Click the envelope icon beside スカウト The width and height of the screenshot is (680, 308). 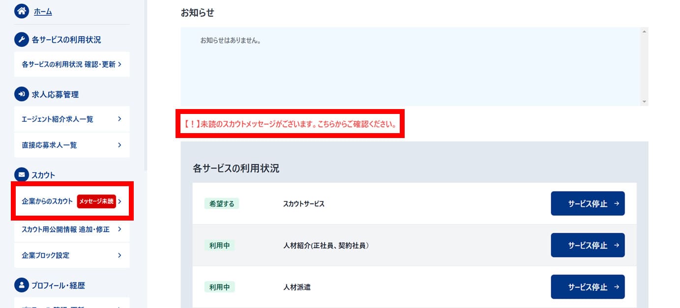(22, 174)
